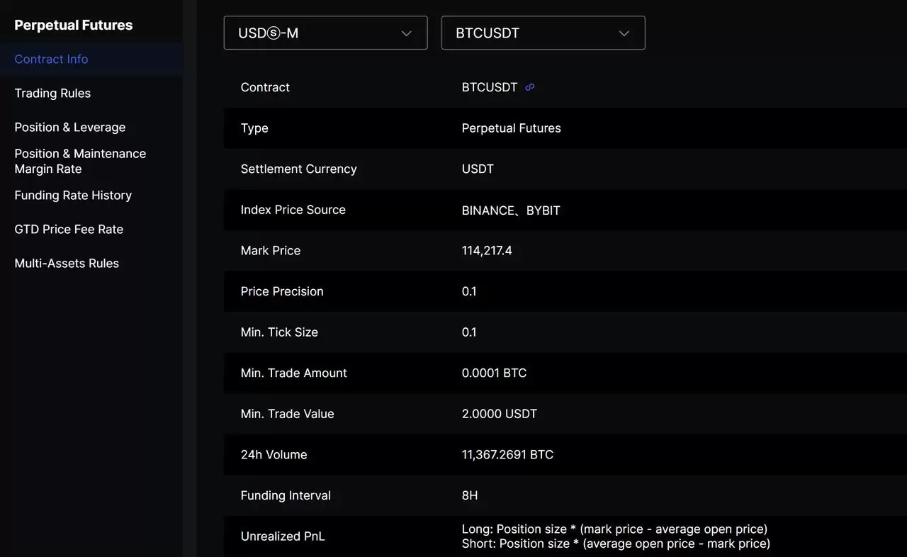The height and width of the screenshot is (557, 907).
Task: Click the Funding Interval 8H value
Action: 470,496
